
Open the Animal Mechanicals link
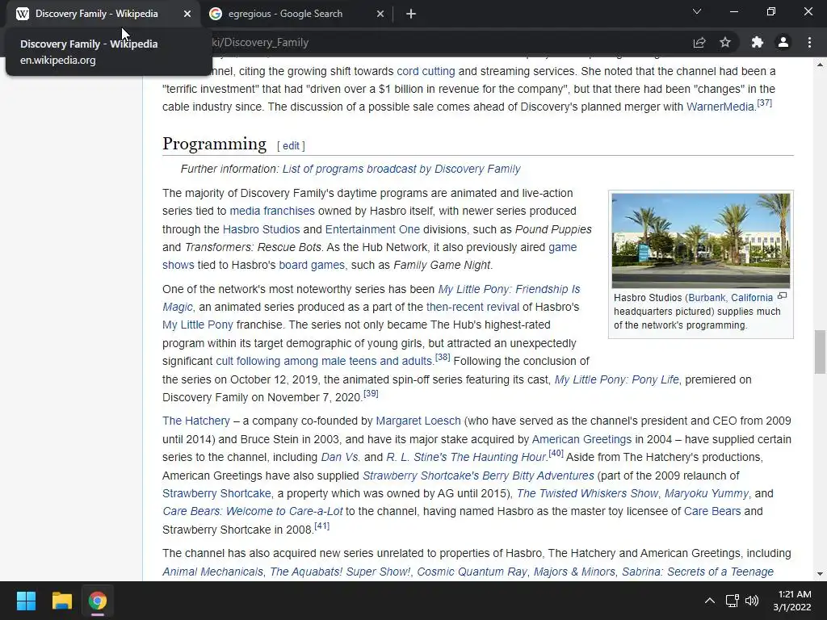(212, 572)
